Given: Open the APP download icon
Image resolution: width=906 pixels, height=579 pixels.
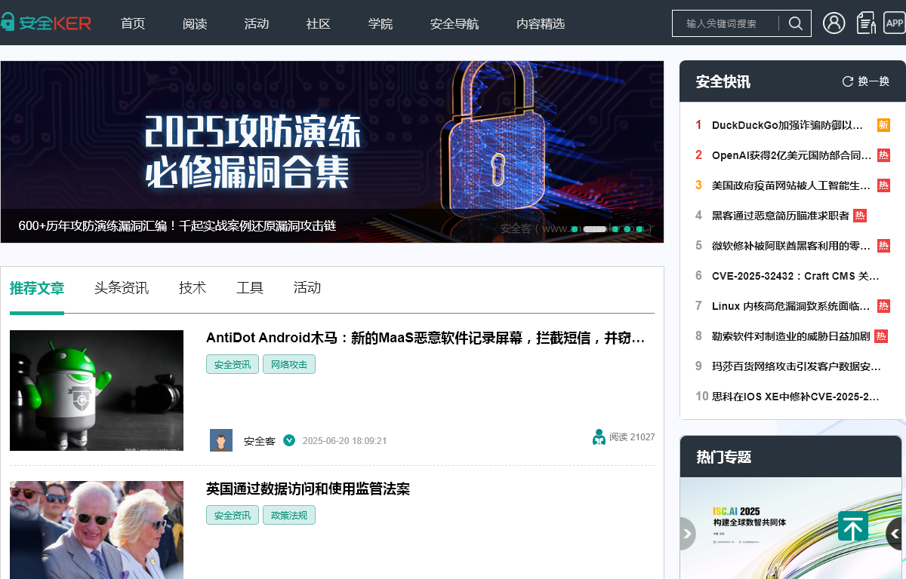Looking at the screenshot, I should [894, 23].
